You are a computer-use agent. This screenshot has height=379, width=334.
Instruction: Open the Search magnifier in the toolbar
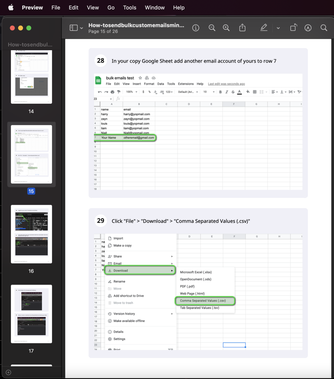pyautogui.click(x=324, y=28)
